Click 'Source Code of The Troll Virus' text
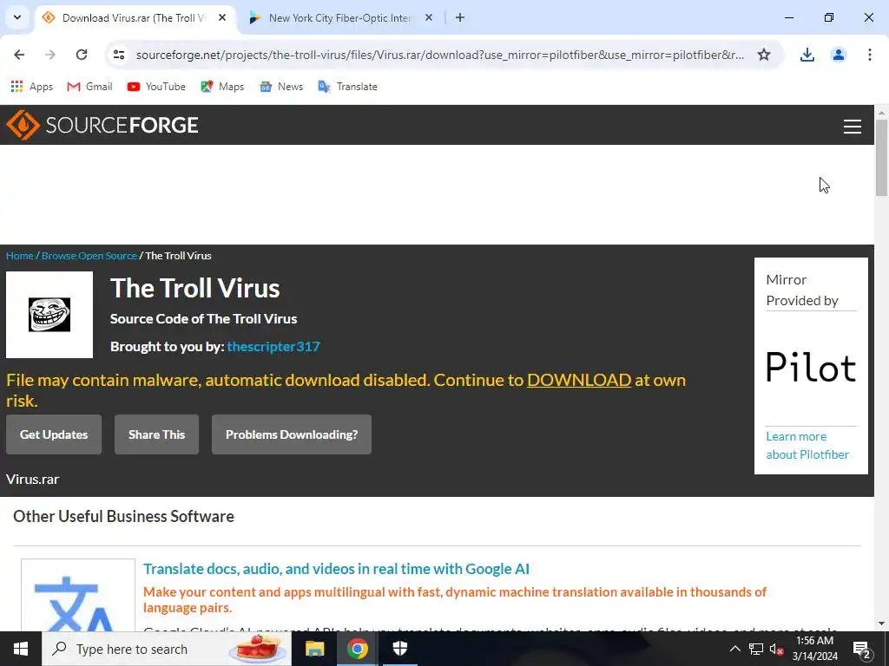 pos(203,318)
